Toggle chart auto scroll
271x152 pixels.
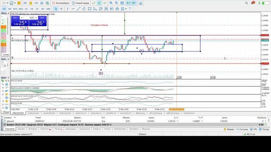click(x=128, y=3)
